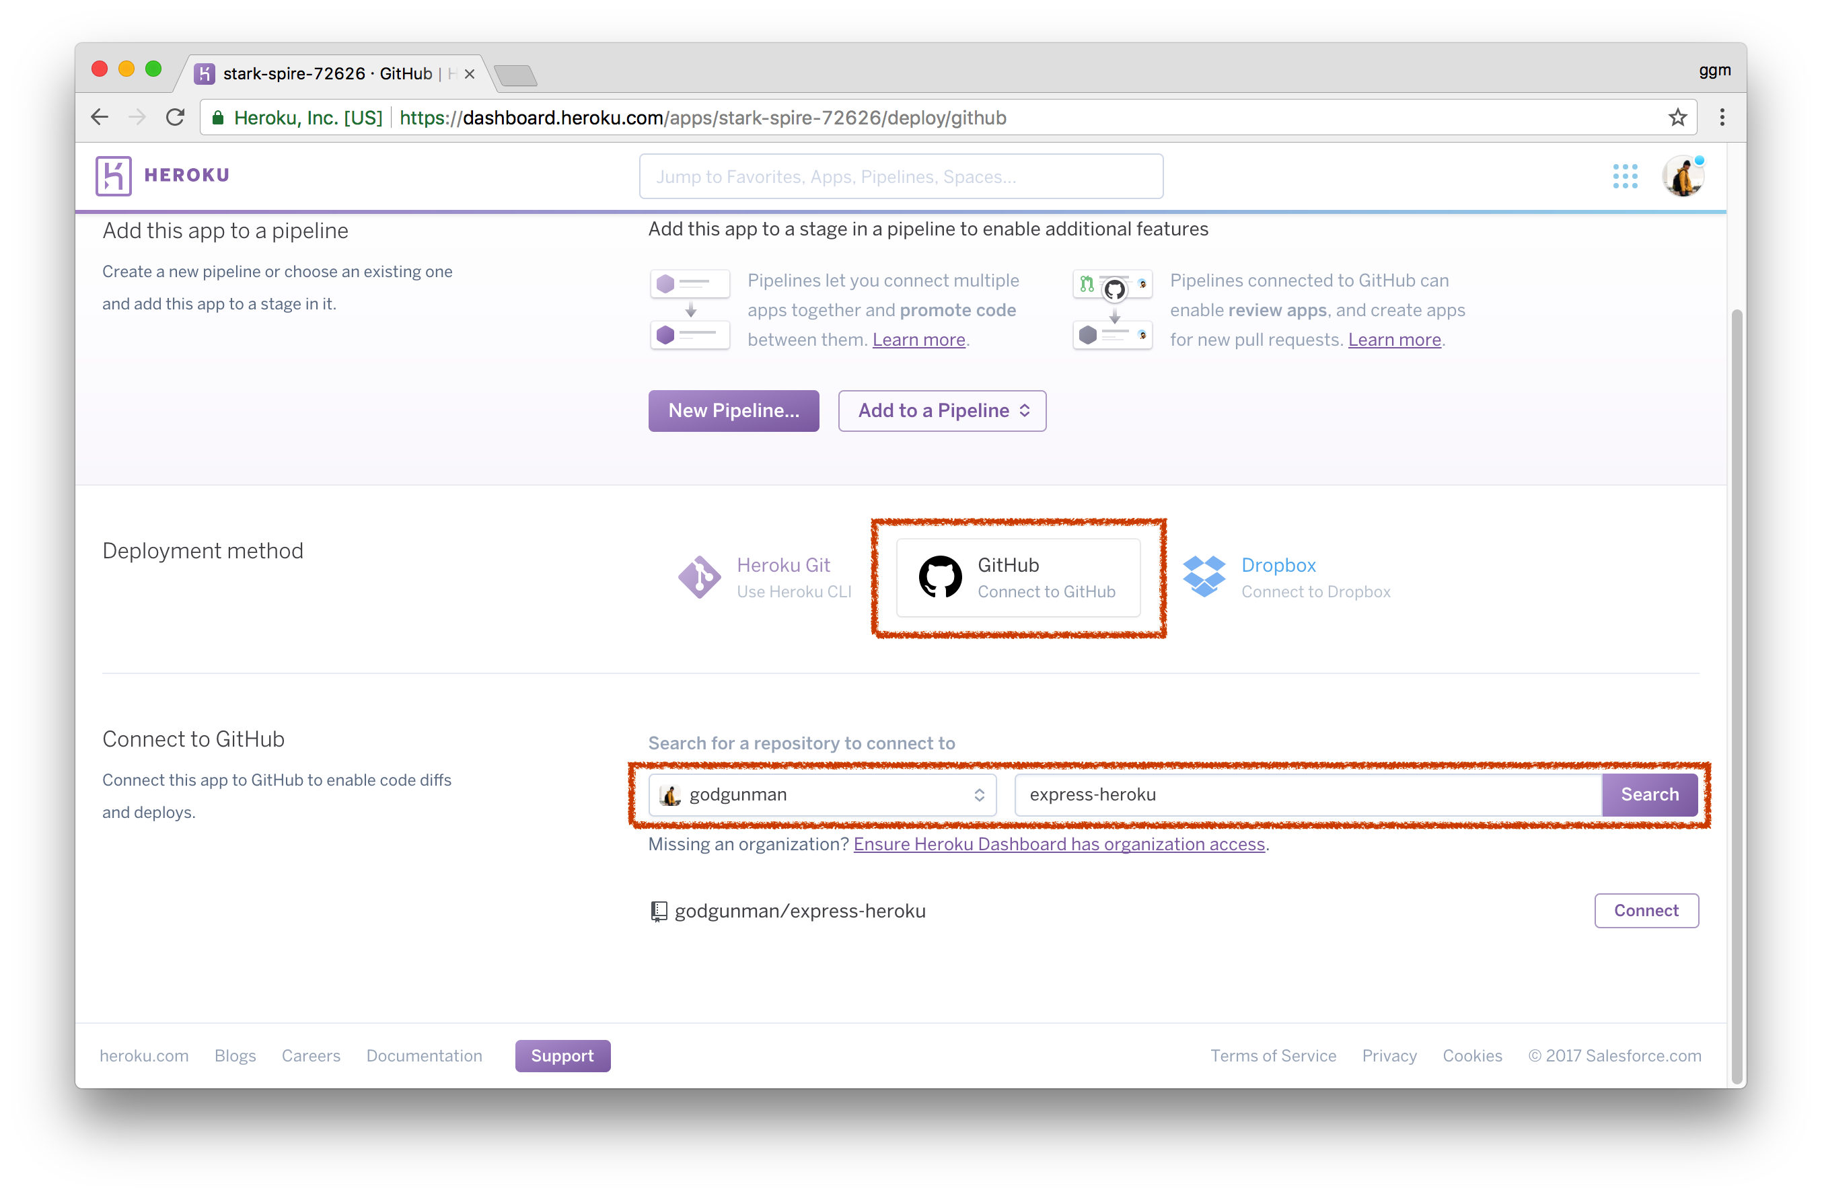Screen dimensions: 1822x1196
Task: Open a new browser tab
Action: coord(515,75)
